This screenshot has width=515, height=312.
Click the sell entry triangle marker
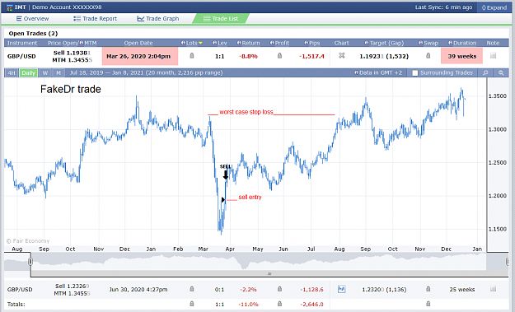tap(223, 199)
